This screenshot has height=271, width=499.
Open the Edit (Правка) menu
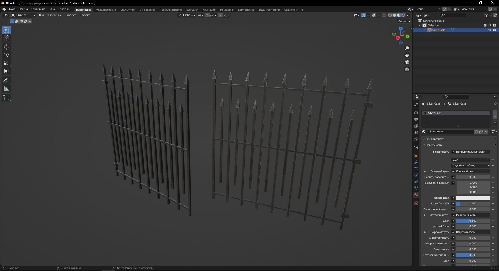coord(23,9)
